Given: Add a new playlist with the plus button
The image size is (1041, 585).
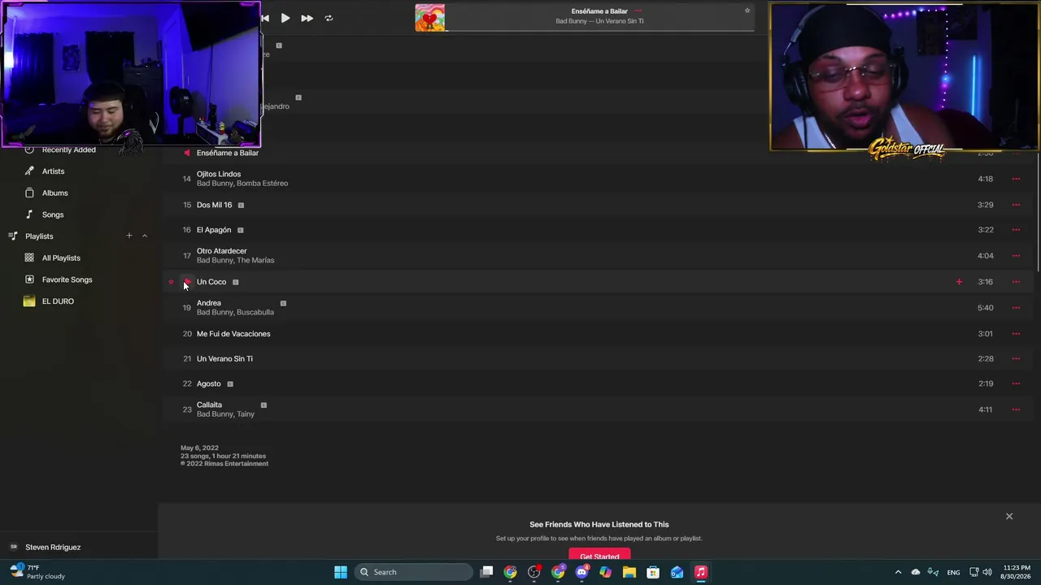Looking at the screenshot, I should click(128, 236).
